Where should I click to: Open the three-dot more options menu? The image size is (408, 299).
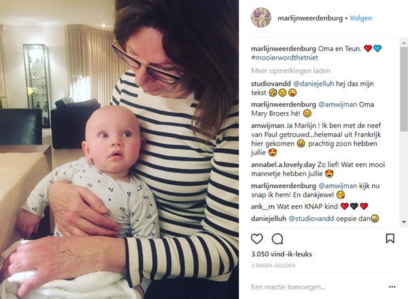(x=392, y=287)
